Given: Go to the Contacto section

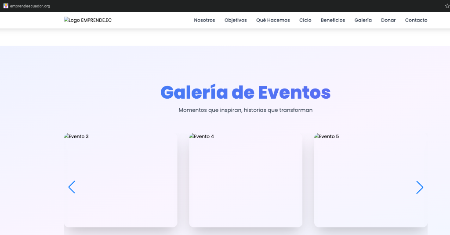Looking at the screenshot, I should pos(416,20).
